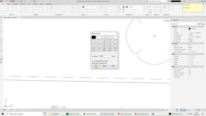Viewport: 206px width, 116px height.
Task: Close the Point Style dialog
Action: (117, 34)
